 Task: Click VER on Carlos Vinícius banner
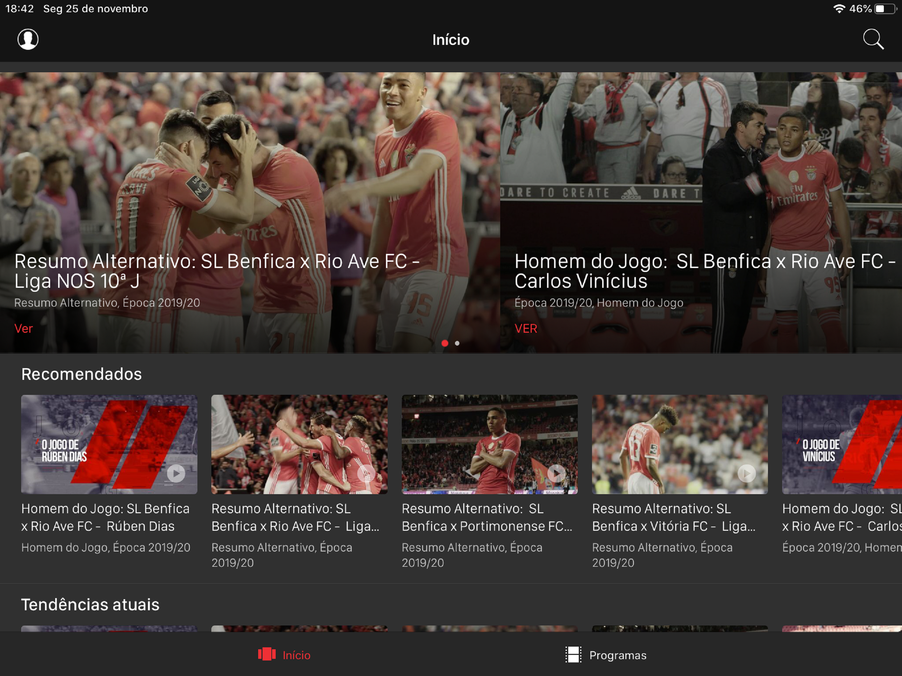tap(526, 329)
